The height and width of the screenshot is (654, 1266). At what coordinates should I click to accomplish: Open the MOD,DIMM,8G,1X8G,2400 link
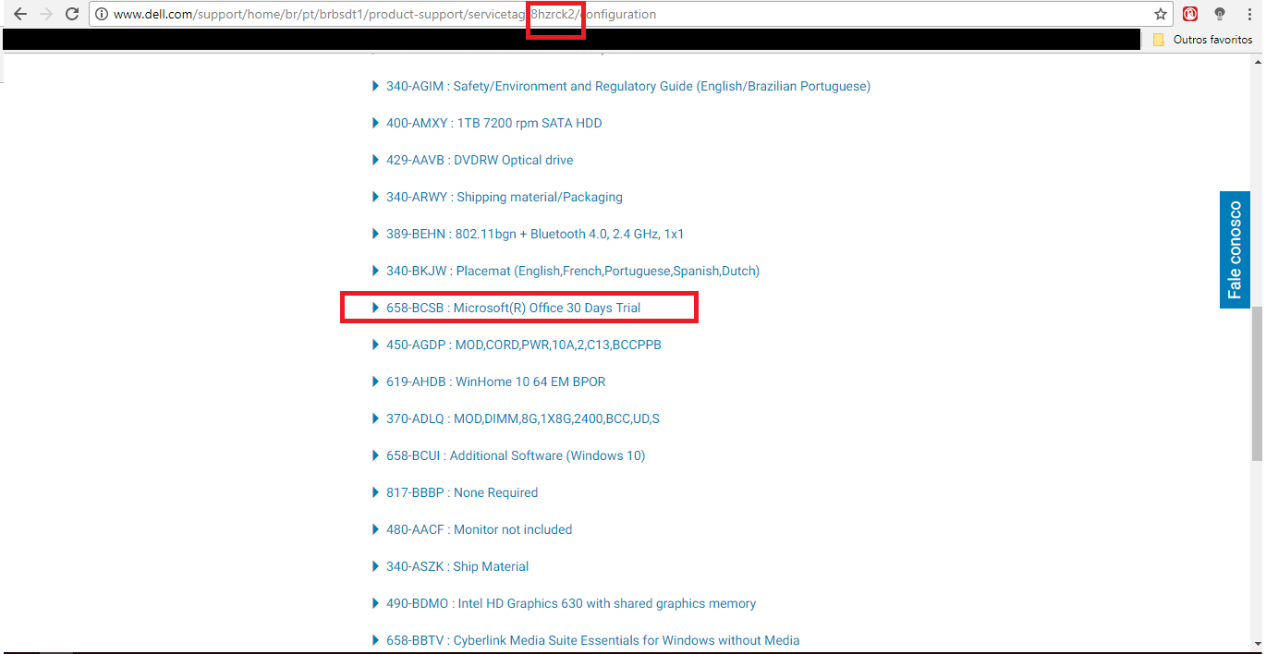pos(523,418)
